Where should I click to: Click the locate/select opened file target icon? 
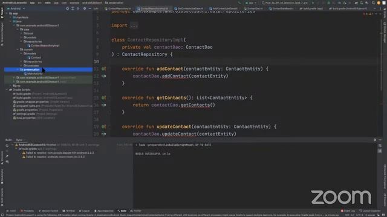point(67,8)
